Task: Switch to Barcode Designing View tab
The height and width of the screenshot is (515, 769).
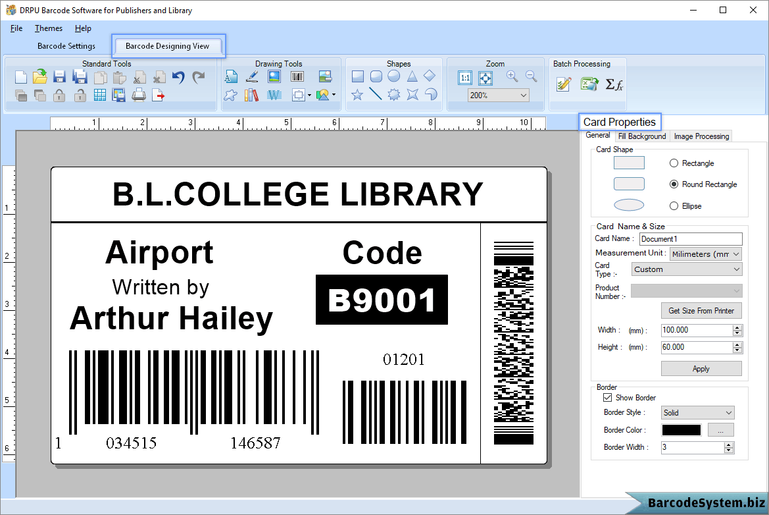Action: tap(167, 46)
